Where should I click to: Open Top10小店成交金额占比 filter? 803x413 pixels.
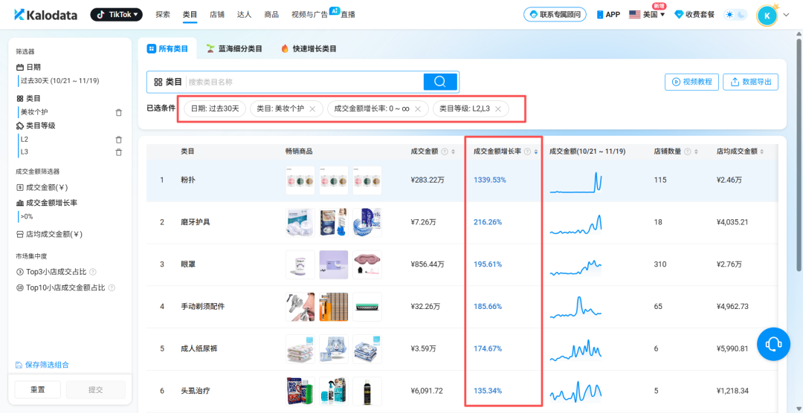pos(61,288)
